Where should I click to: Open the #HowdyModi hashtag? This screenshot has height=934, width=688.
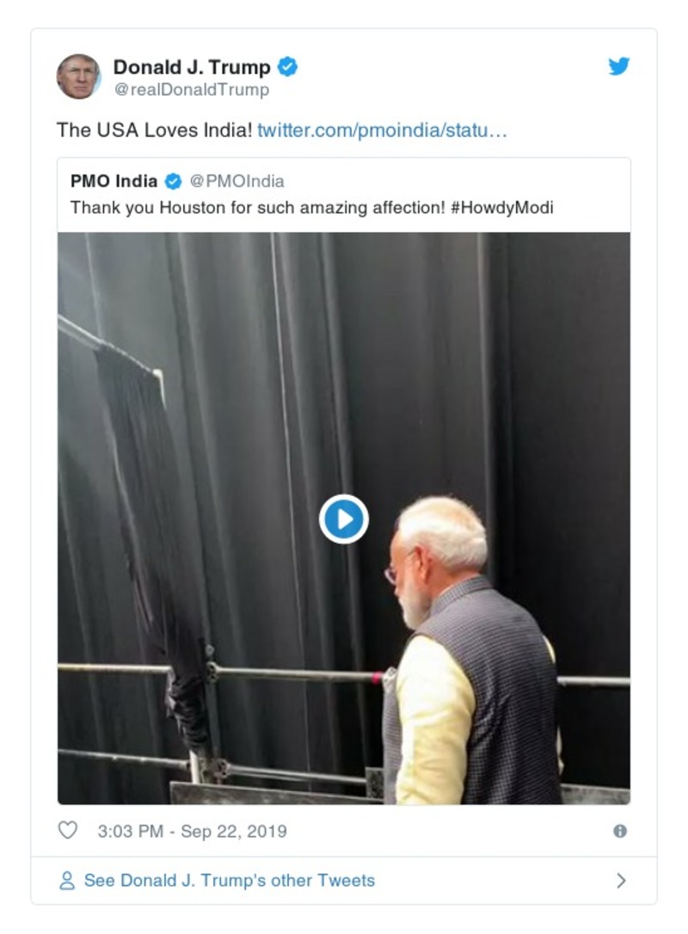click(501, 207)
